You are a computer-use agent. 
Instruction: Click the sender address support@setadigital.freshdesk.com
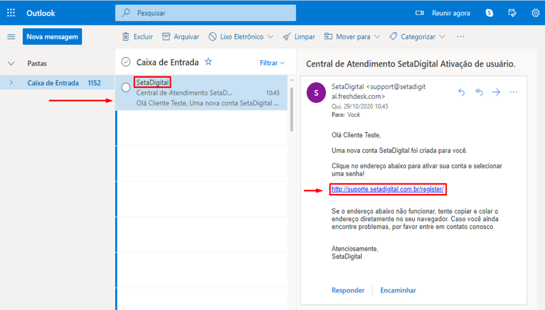[x=378, y=91]
